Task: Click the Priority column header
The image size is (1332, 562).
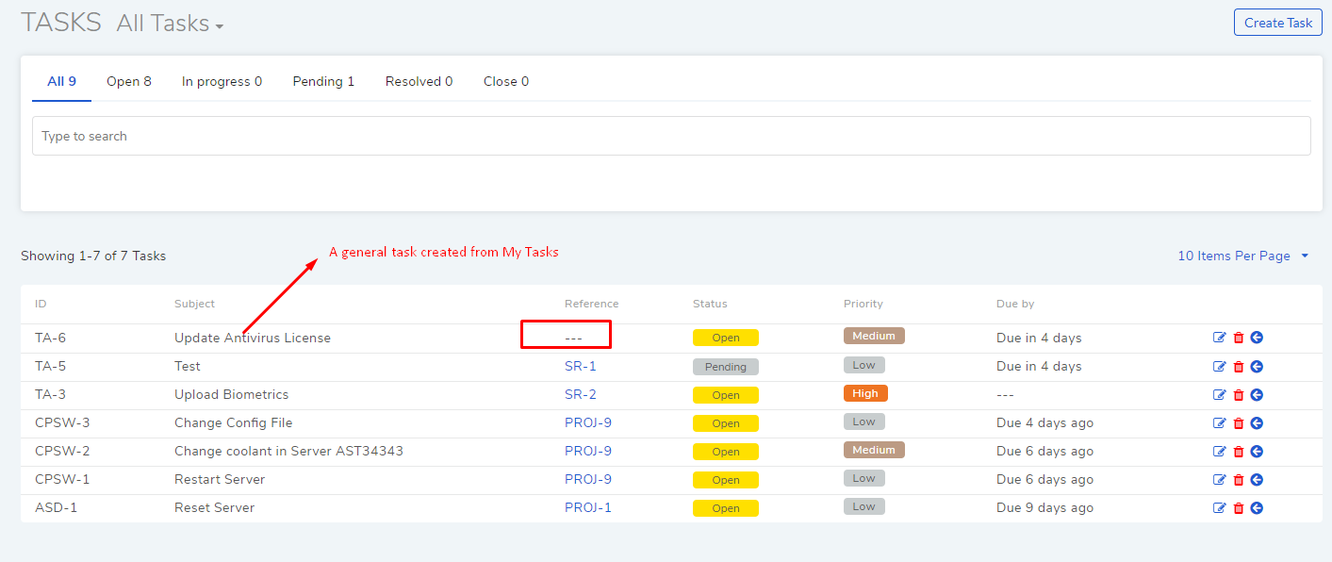Action: (863, 304)
